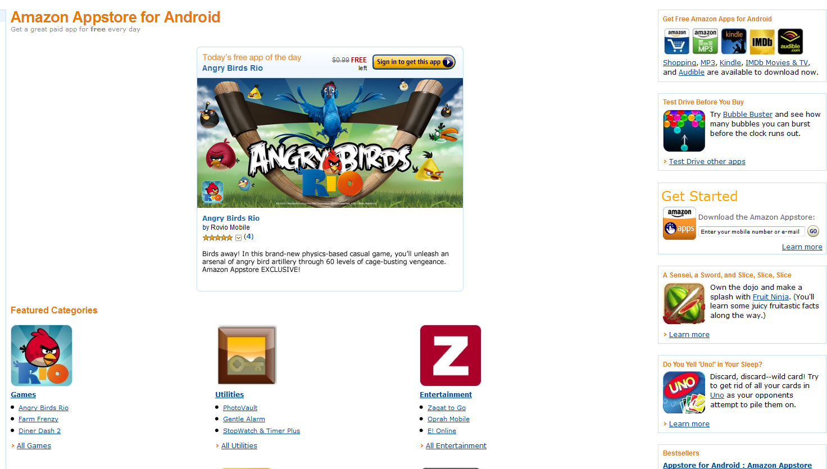Open the UNO card game icon

pos(684,393)
